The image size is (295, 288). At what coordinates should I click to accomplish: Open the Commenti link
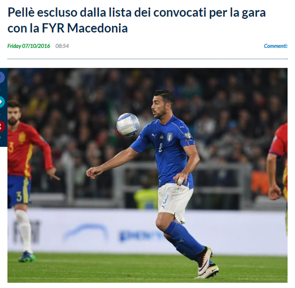point(276,46)
